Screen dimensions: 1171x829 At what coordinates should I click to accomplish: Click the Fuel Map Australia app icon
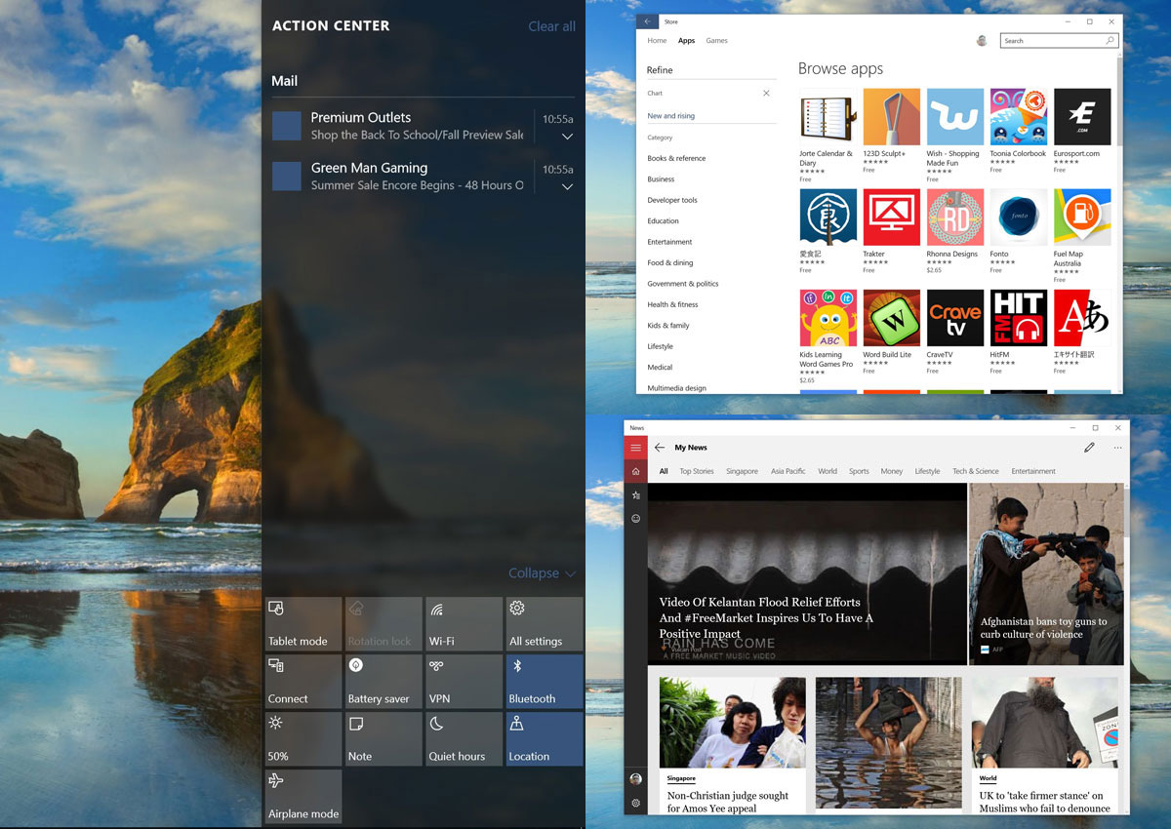click(x=1082, y=217)
